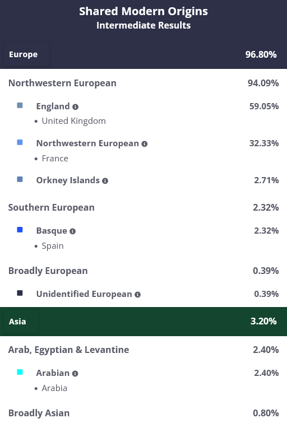The width and height of the screenshot is (287, 423).
Task: Open the Broadly Asian section row
Action: (143, 413)
